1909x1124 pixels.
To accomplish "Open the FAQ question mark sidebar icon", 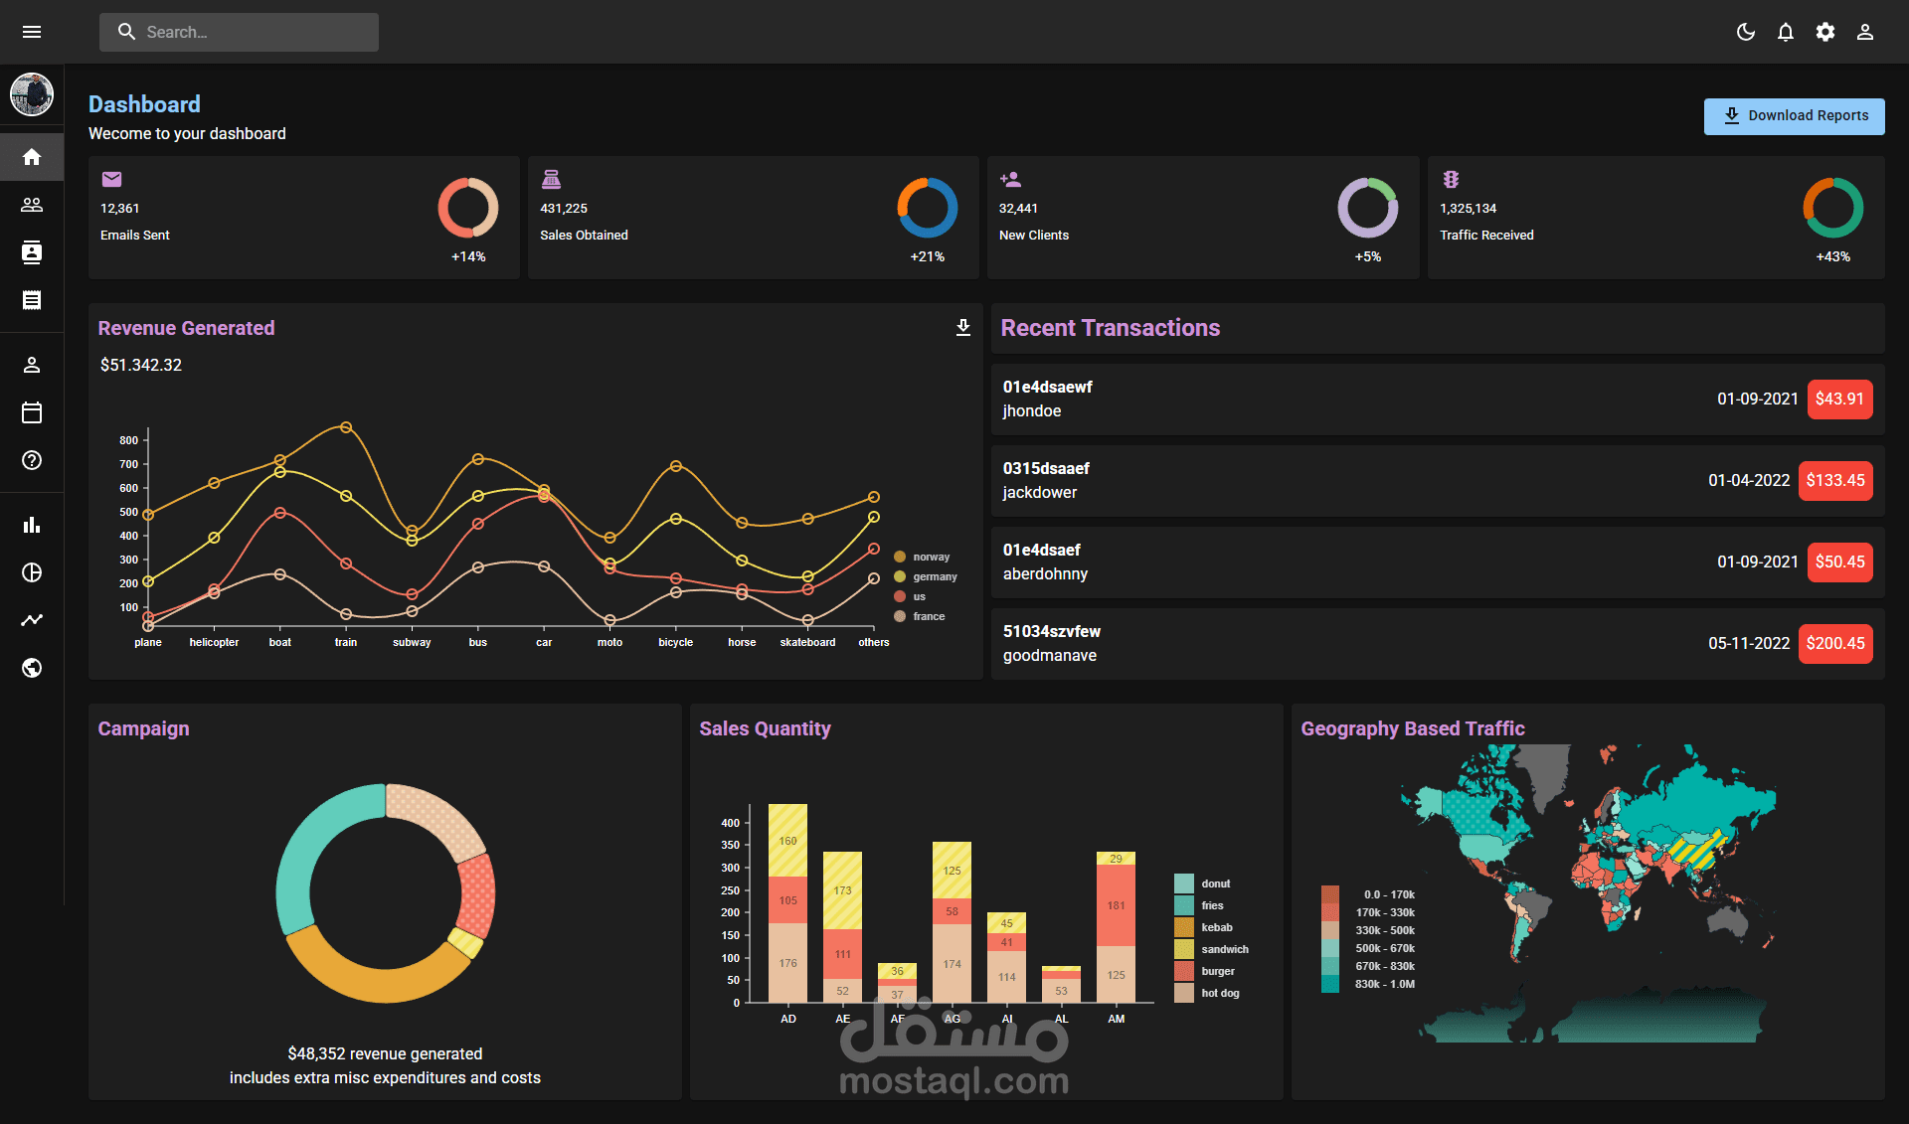I will 32,460.
